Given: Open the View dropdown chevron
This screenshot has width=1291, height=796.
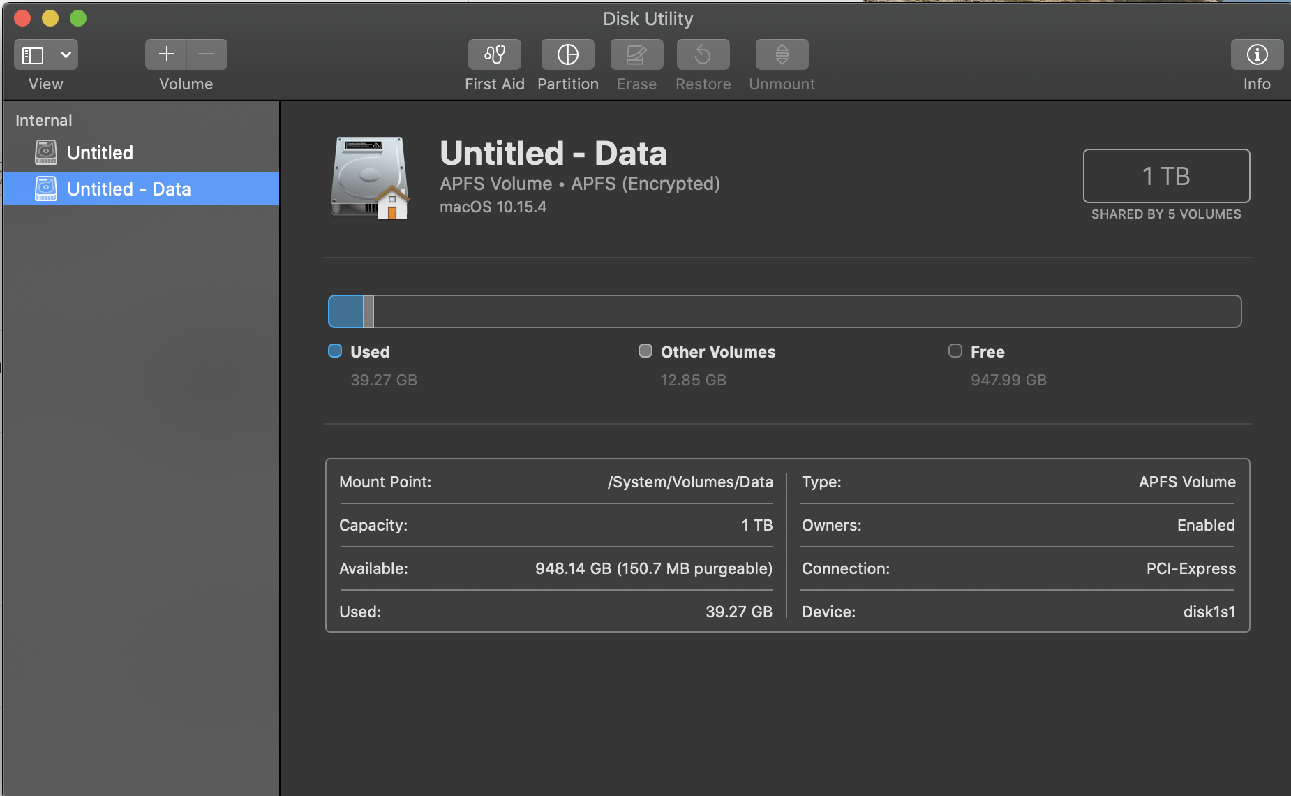Looking at the screenshot, I should (66, 54).
